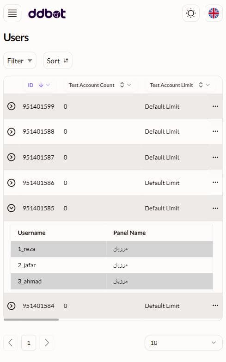Click the horizontal table scrollbar

[x=31, y=320]
